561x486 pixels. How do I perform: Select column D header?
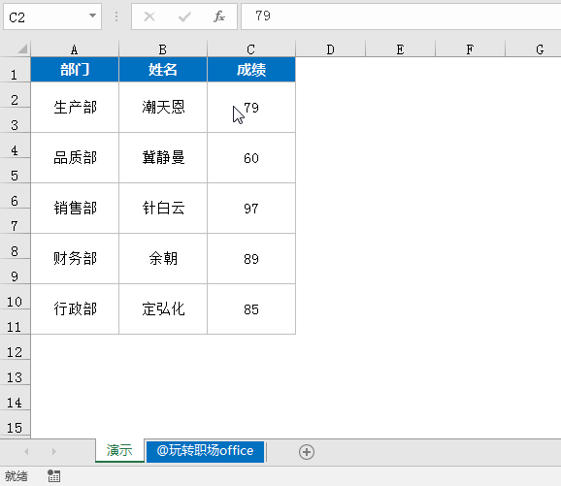pyautogui.click(x=331, y=49)
